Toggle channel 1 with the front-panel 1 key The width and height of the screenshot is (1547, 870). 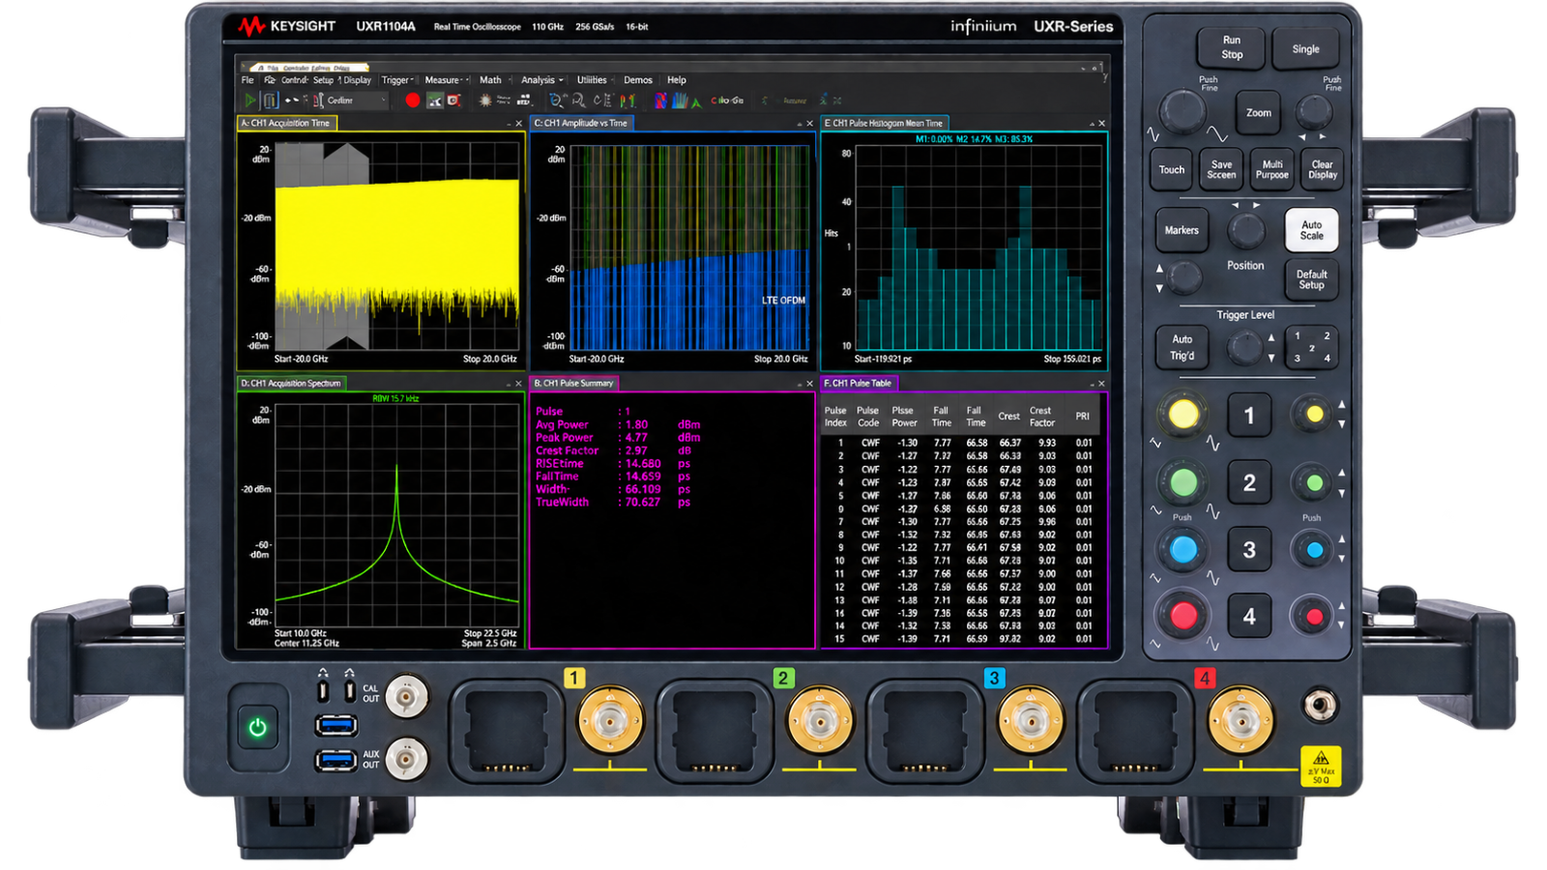(x=1249, y=416)
